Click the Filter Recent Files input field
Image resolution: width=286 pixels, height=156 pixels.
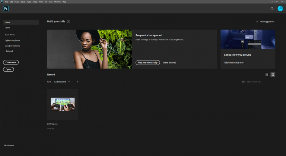pyautogui.click(x=261, y=81)
